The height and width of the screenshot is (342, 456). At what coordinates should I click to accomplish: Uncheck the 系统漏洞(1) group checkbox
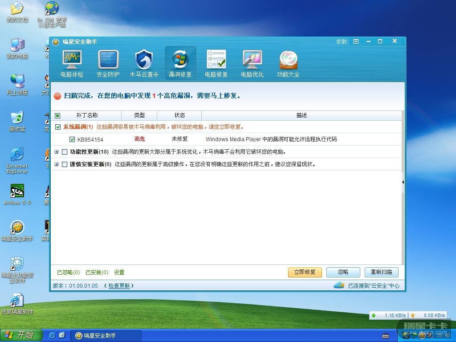click(x=58, y=127)
